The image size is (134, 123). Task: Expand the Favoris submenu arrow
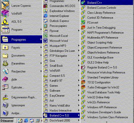[41, 47]
